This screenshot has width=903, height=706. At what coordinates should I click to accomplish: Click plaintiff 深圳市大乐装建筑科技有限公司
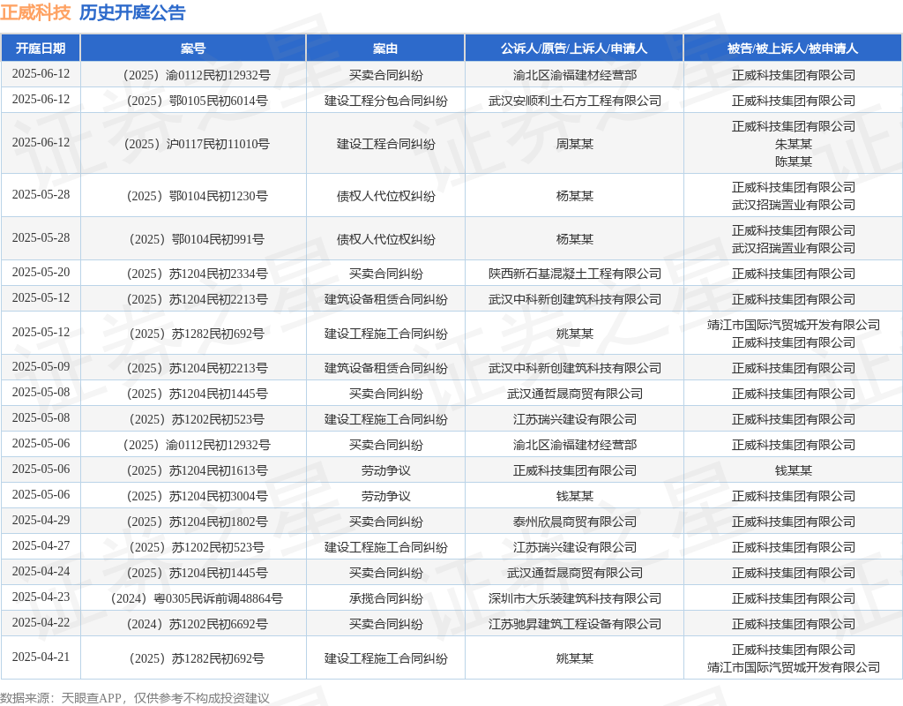pyautogui.click(x=575, y=599)
